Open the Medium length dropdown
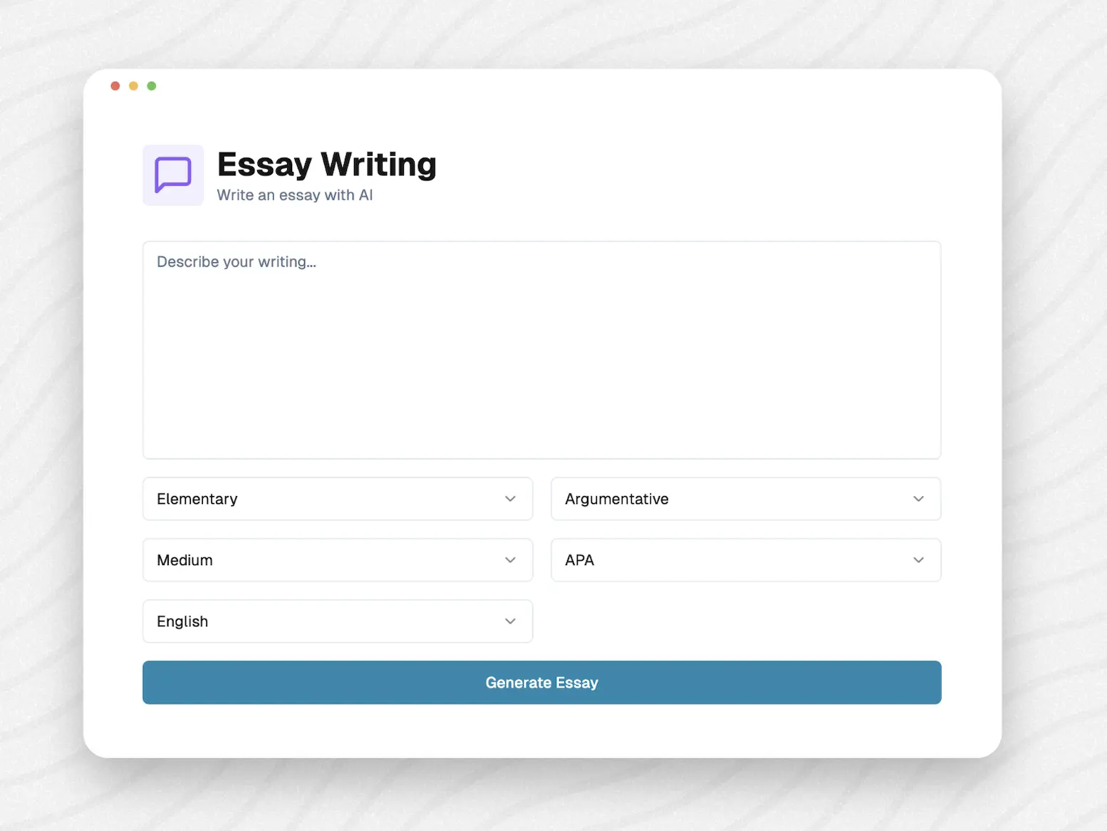1107x831 pixels. (338, 560)
